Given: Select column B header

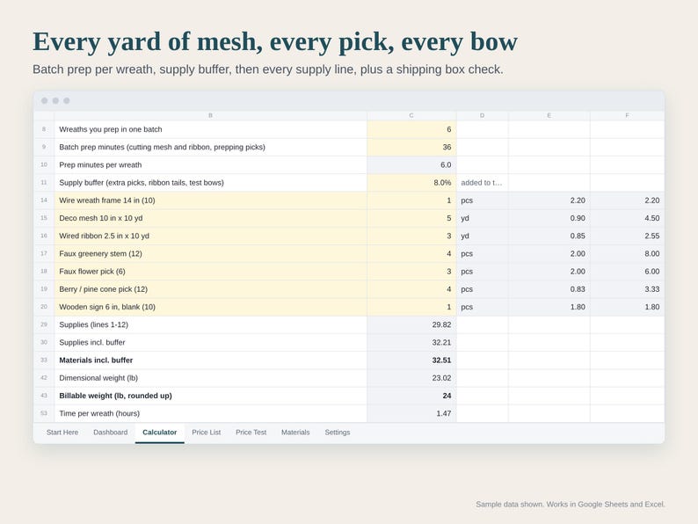Looking at the screenshot, I should pyautogui.click(x=211, y=115).
